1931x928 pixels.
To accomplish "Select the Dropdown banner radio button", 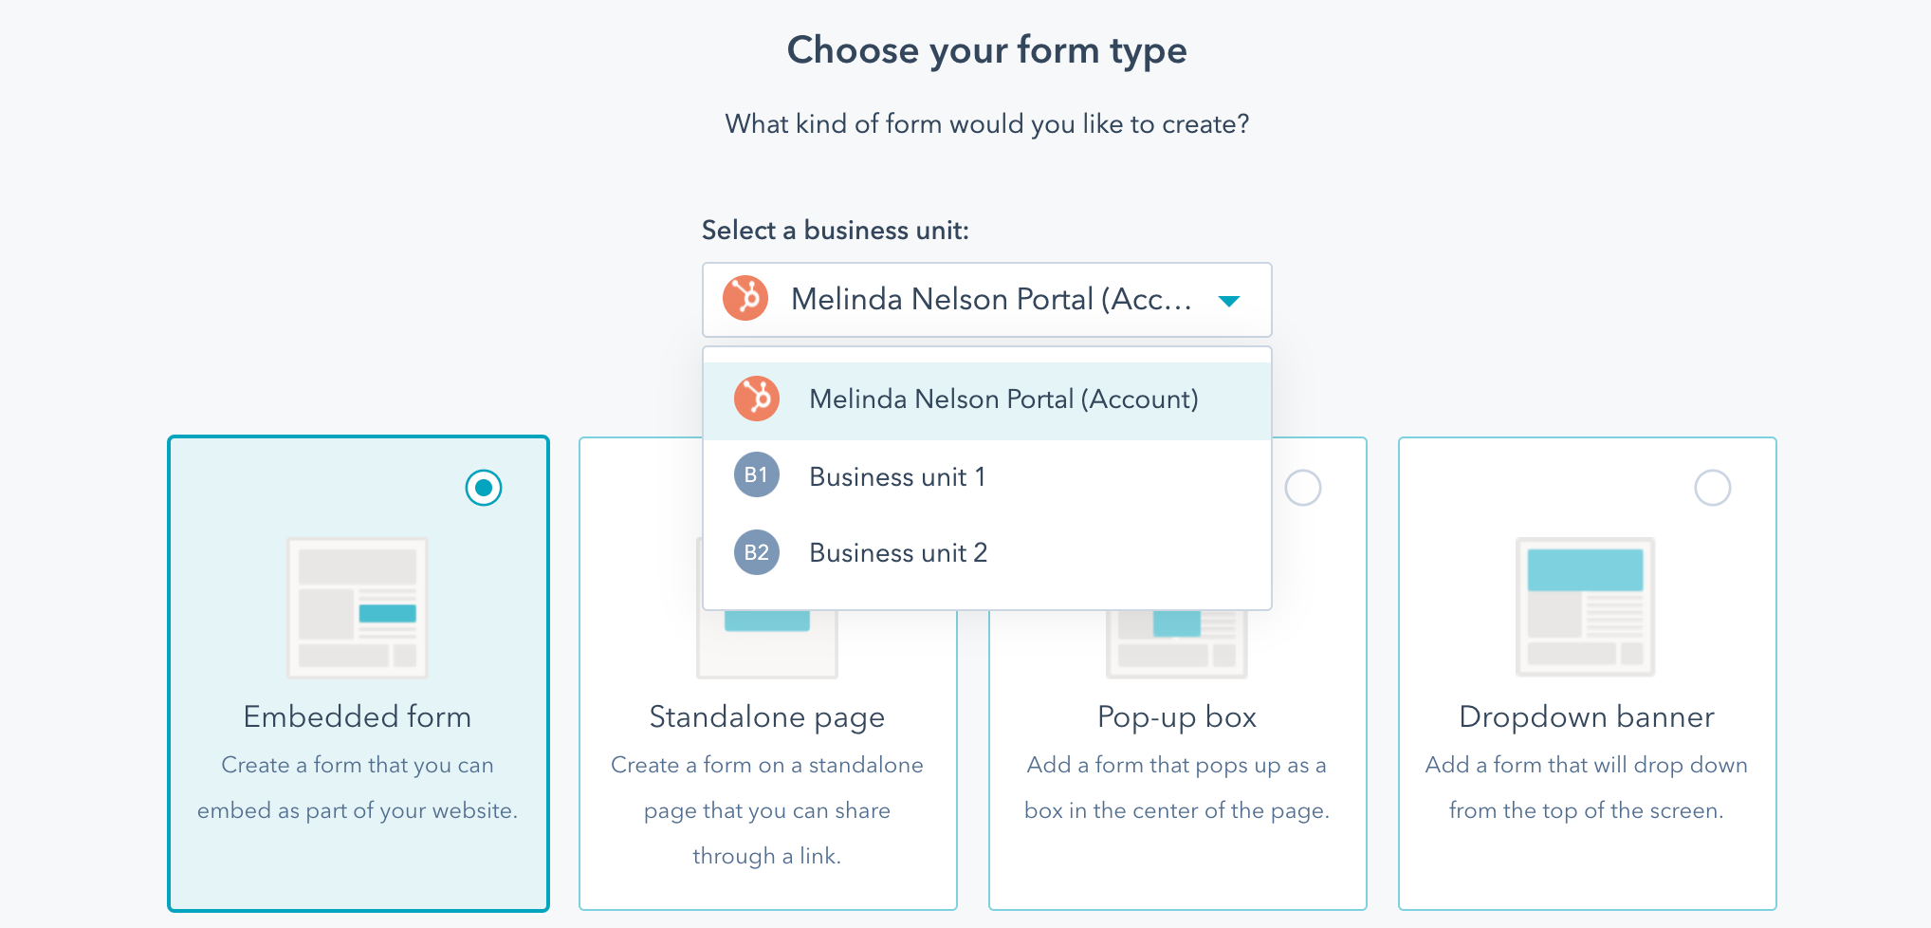I will coord(1711,488).
